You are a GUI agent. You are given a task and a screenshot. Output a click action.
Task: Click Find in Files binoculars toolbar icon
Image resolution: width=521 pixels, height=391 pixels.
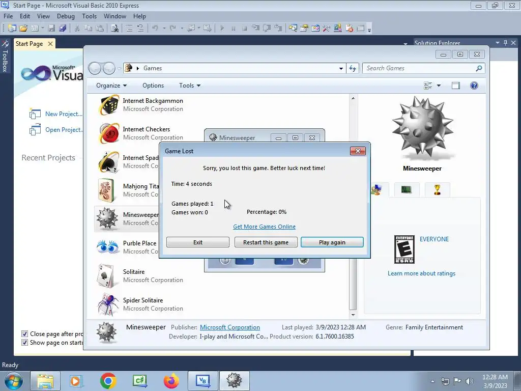[114, 29]
